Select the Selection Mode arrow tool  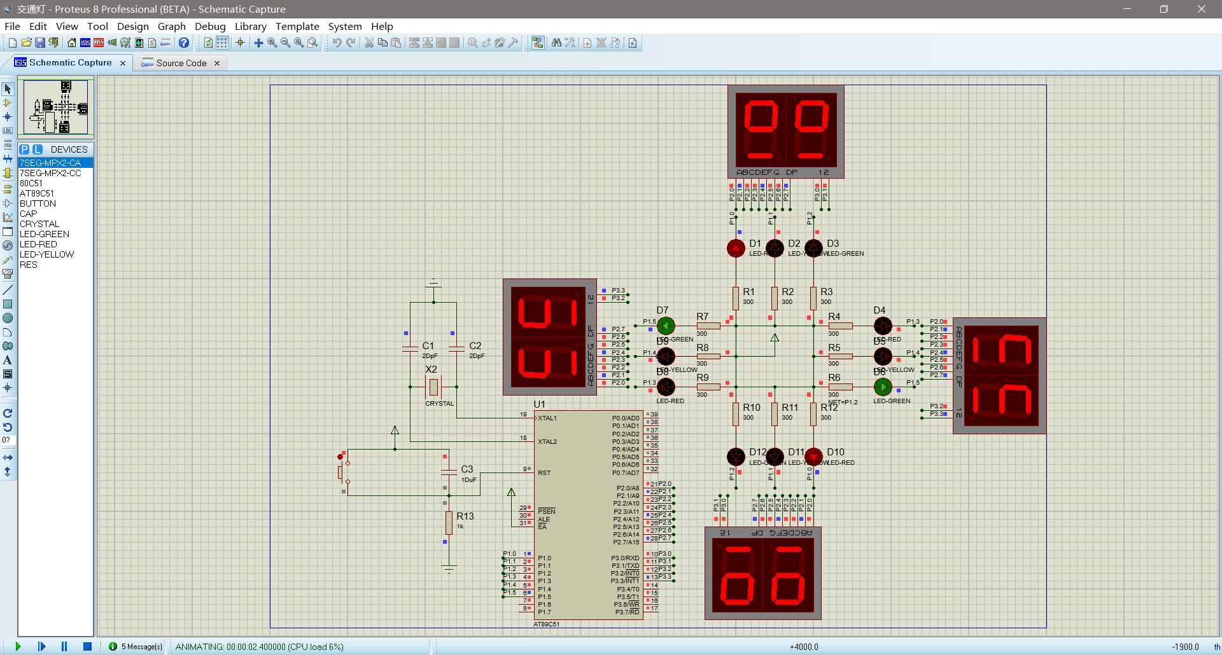(x=8, y=89)
